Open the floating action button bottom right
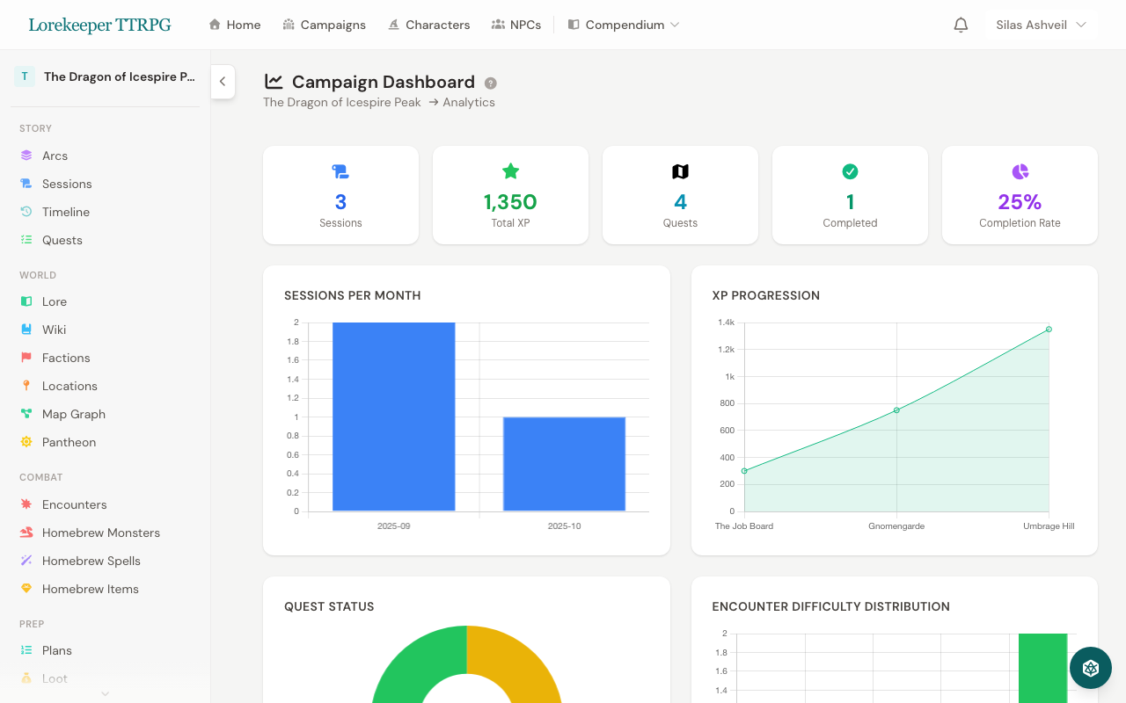 click(x=1090, y=668)
